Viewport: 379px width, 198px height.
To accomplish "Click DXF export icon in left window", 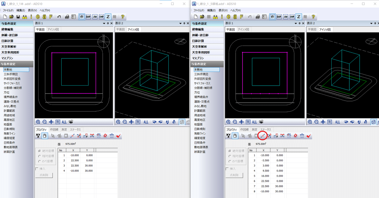I will point(88,17).
